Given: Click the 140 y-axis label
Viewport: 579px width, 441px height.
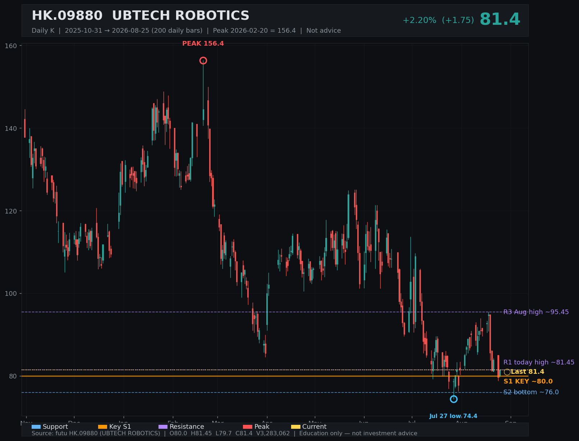Looking at the screenshot, I should (11, 128).
